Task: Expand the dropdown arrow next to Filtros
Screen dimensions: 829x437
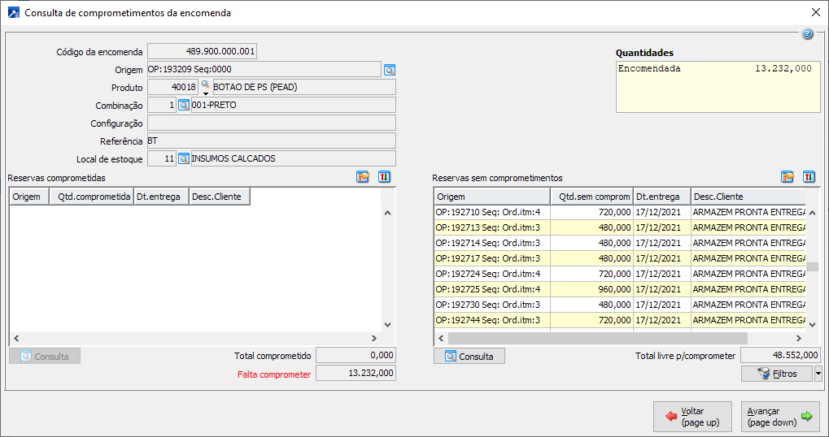Action: pyautogui.click(x=818, y=374)
